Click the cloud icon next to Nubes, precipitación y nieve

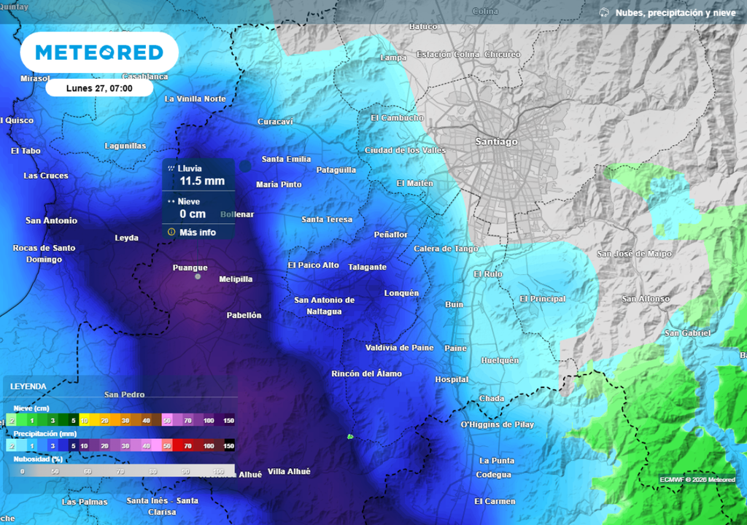(x=604, y=13)
